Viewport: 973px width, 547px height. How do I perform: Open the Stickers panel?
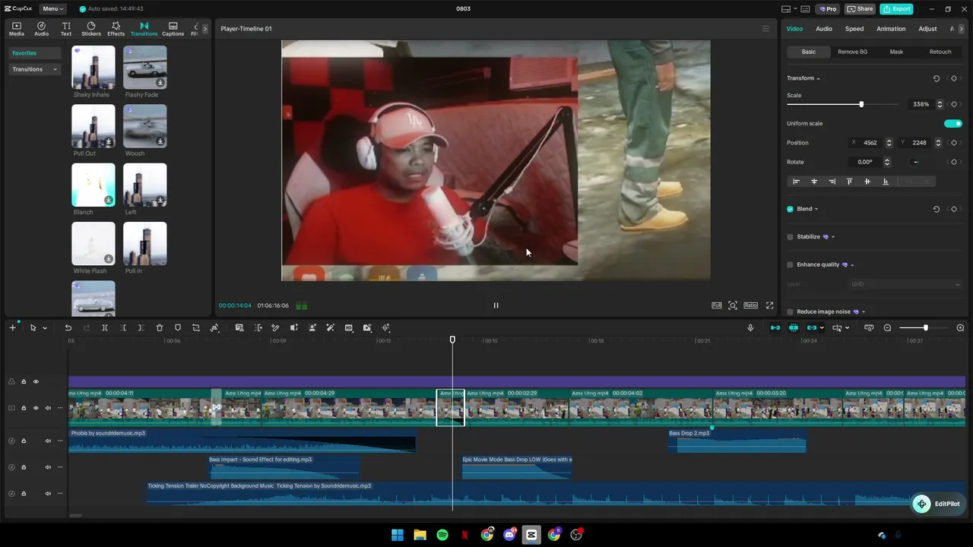coord(91,29)
